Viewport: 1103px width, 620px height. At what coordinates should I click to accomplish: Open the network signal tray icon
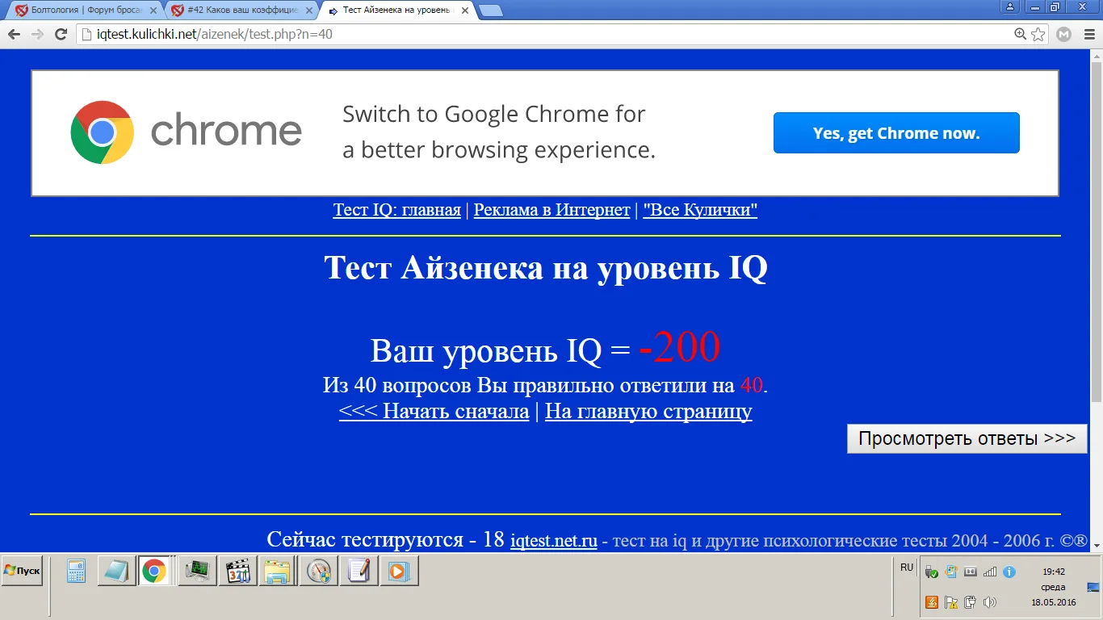tap(990, 572)
